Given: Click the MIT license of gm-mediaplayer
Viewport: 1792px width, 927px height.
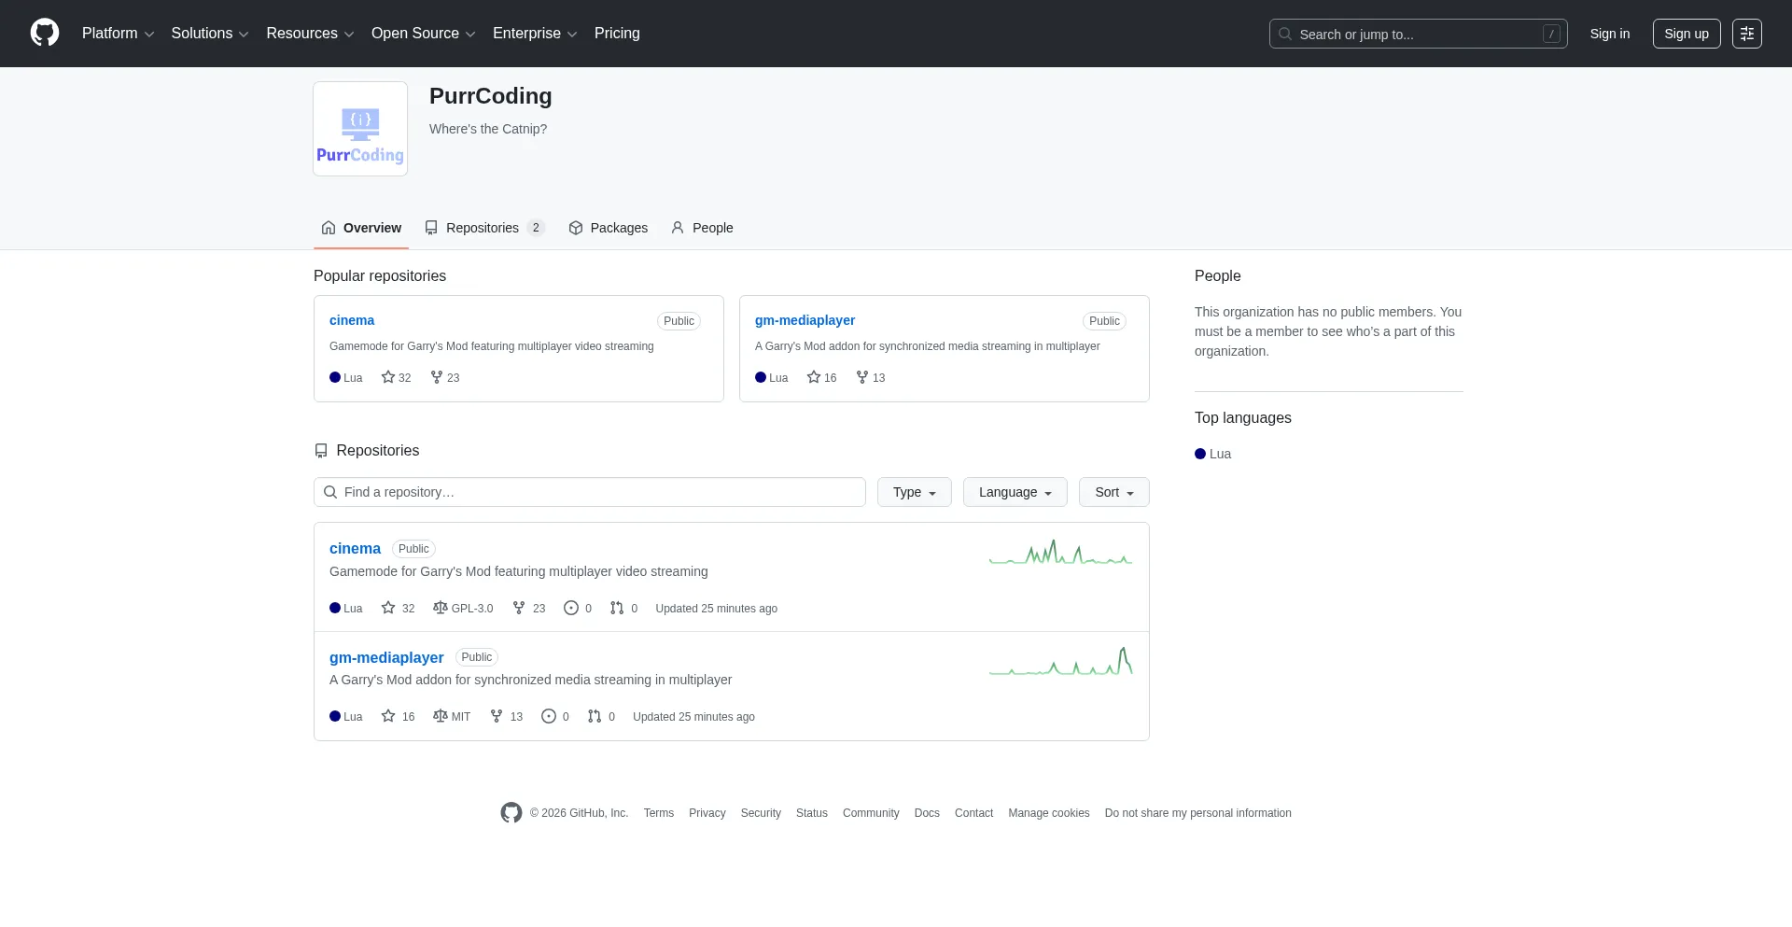Looking at the screenshot, I should click(452, 716).
